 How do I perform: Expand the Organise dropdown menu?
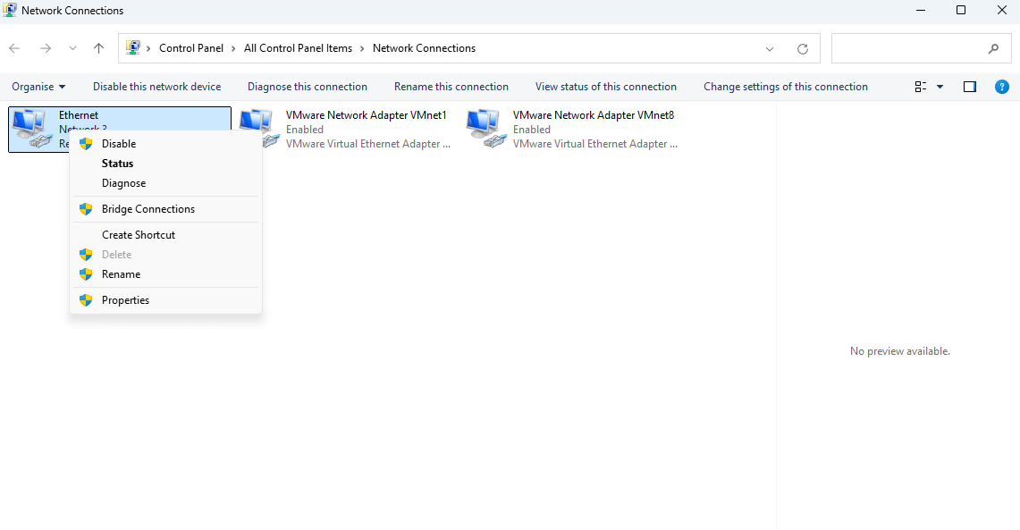click(x=38, y=87)
